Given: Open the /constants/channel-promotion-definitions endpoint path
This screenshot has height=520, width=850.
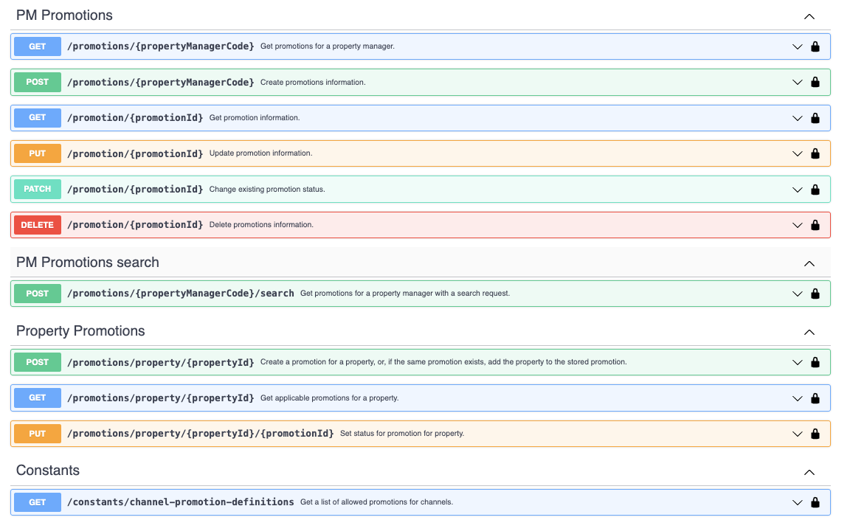Looking at the screenshot, I should (181, 502).
